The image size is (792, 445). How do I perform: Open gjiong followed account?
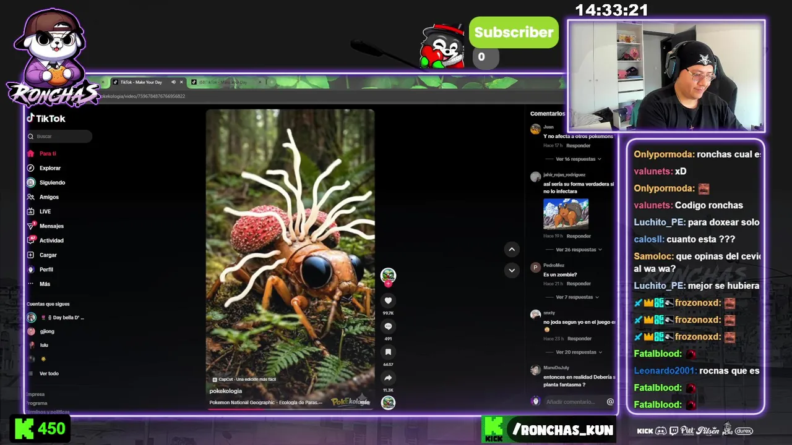(x=41, y=331)
